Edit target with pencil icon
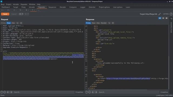The image size is (173, 97). [x=159, y=14]
